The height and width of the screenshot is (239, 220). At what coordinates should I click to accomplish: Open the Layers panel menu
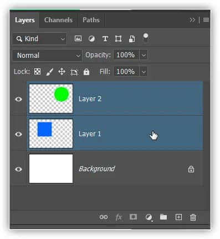[x=206, y=20]
